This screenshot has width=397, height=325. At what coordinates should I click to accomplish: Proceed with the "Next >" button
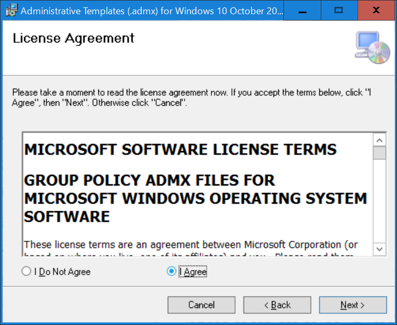pyautogui.click(x=352, y=305)
